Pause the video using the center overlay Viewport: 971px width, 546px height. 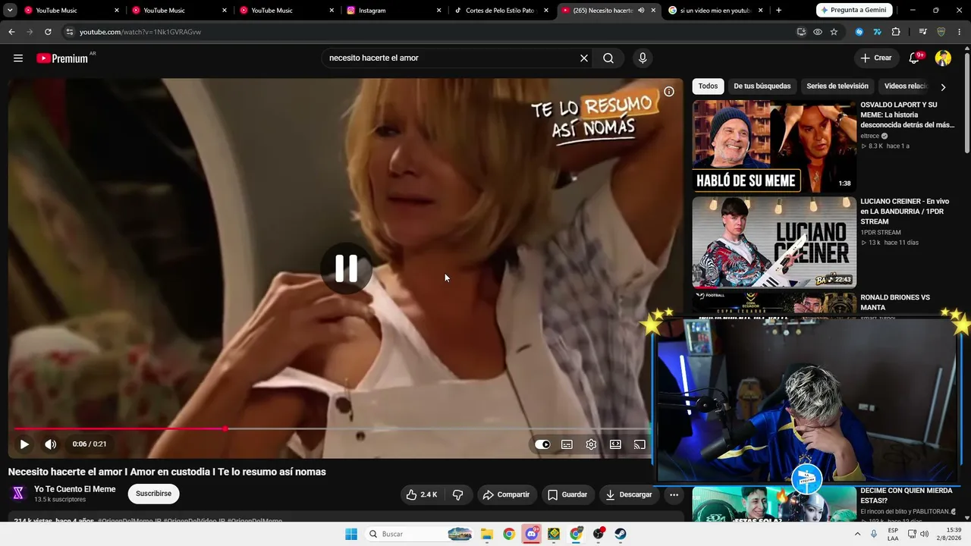pos(347,268)
